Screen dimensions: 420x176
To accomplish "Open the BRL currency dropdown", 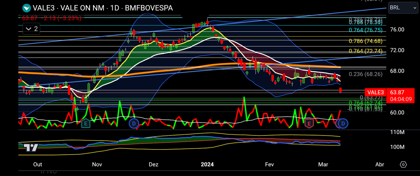I will 402,7.
